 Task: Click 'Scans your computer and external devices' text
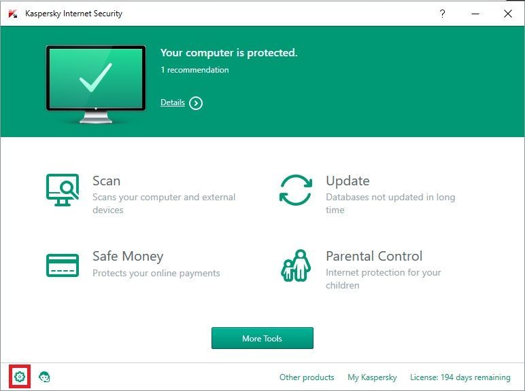[x=164, y=204]
